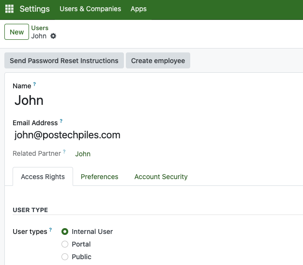Open the Apps menu in navbar
Viewport: 303px width, 265px height.
pos(138,9)
